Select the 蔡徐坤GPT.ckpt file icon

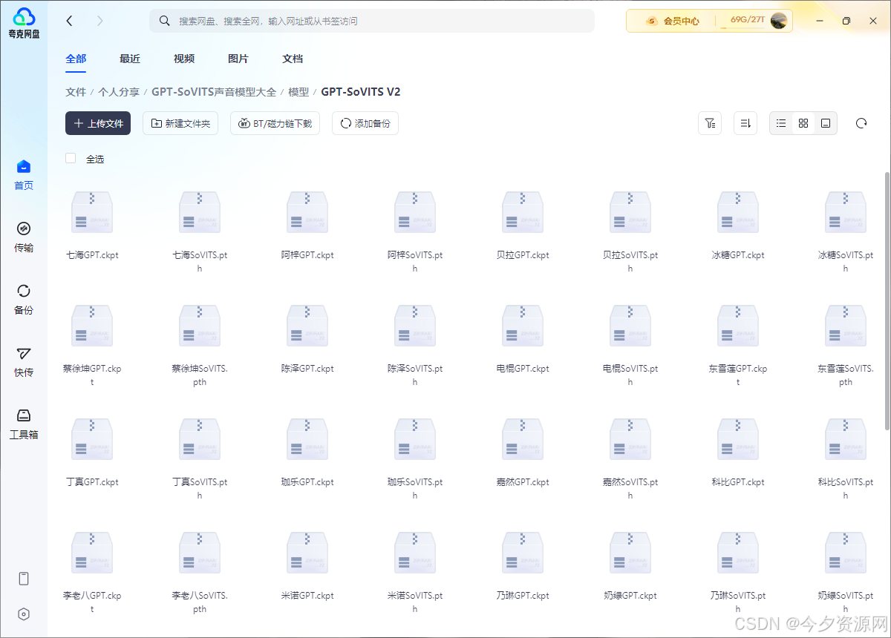coord(92,326)
